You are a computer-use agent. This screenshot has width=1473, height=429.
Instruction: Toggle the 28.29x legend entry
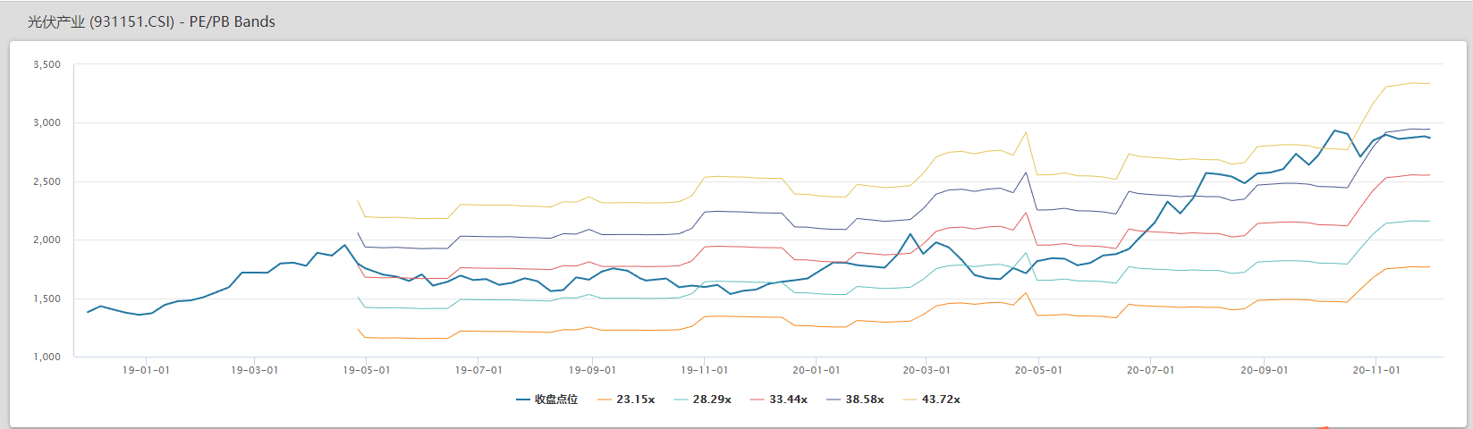[x=712, y=400]
